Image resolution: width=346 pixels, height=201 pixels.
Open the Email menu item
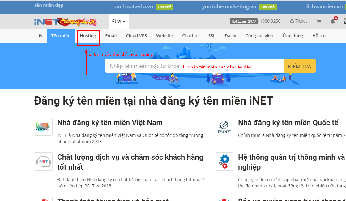click(111, 36)
